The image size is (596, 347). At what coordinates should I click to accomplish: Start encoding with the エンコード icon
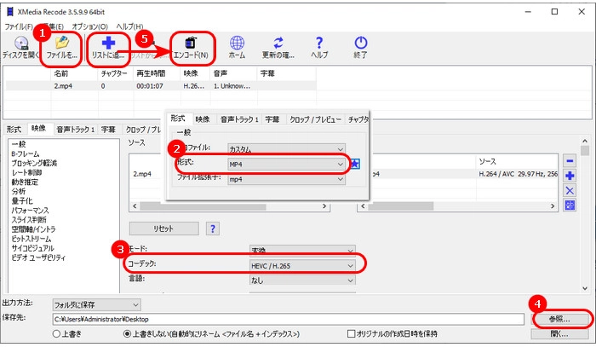click(191, 43)
